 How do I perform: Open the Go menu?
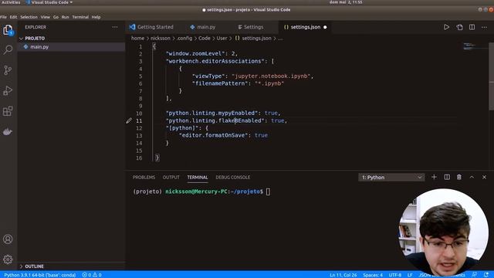coord(56,17)
